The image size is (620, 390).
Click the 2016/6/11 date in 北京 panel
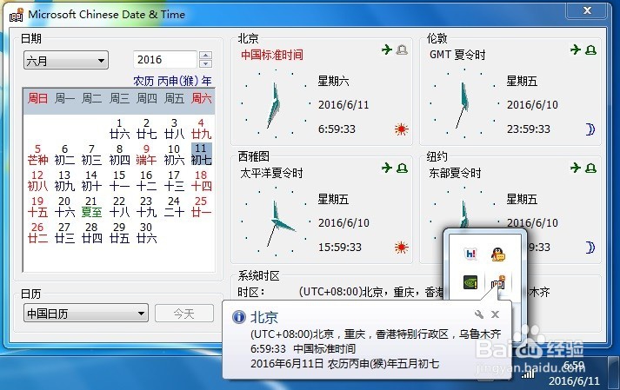pyautogui.click(x=343, y=105)
